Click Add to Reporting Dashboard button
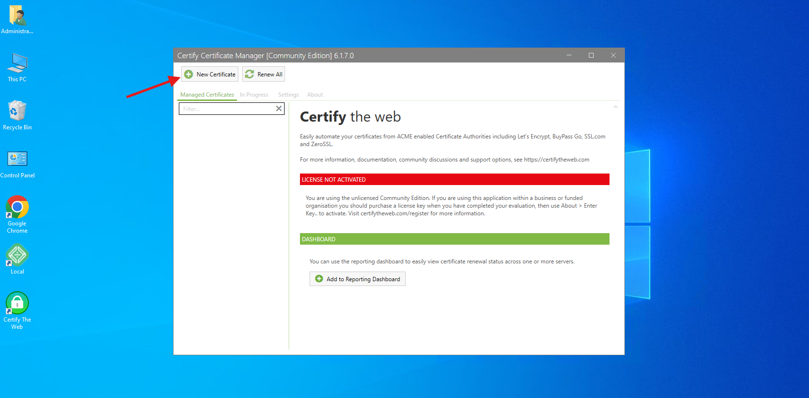Image resolution: width=809 pixels, height=398 pixels. 358,279
